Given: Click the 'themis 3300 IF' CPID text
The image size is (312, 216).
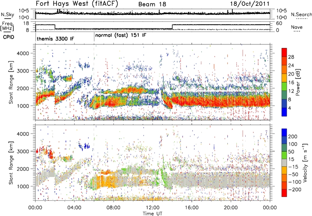Looking at the screenshot, I should pyautogui.click(x=55, y=39).
